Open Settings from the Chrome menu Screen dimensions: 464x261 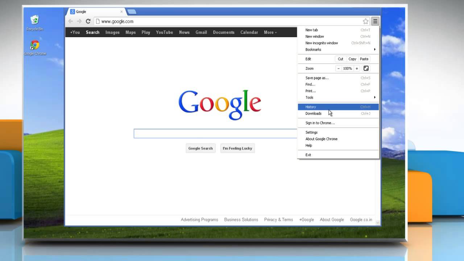338,132
